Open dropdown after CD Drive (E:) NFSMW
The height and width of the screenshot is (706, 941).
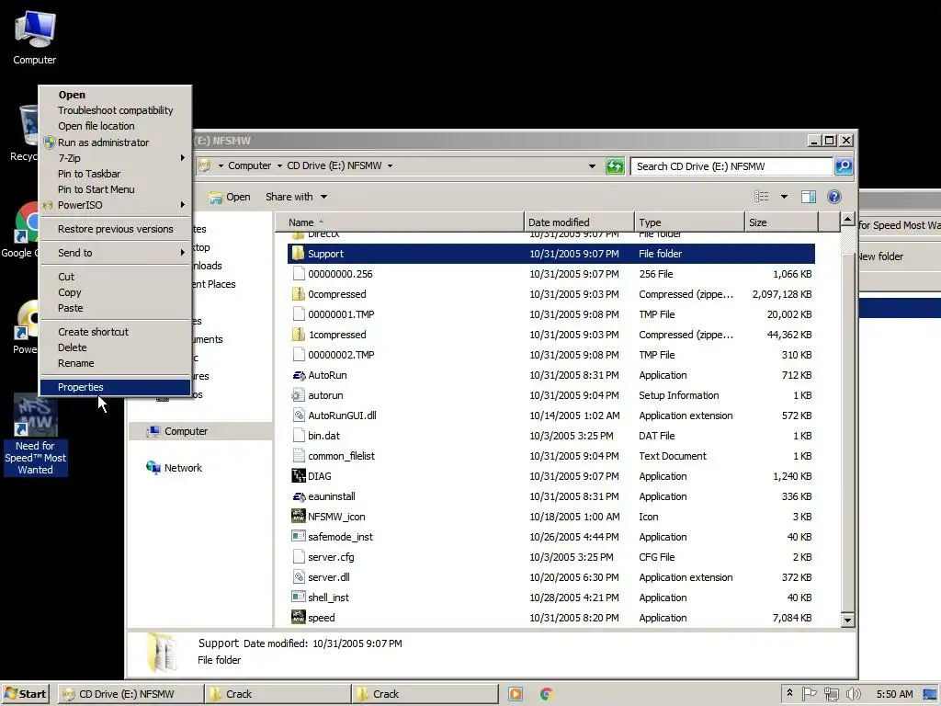pos(390,165)
